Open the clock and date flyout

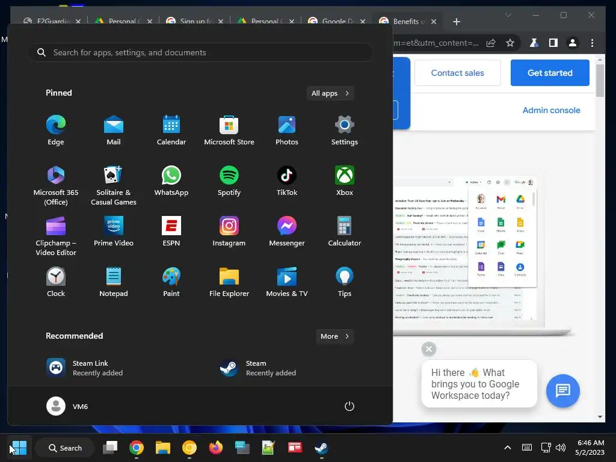[x=590, y=448]
